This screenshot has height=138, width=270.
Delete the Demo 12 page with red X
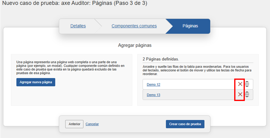(x=240, y=84)
